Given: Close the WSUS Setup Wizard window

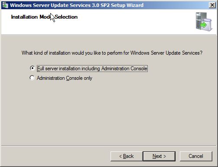Looking at the screenshot, I should point(212,5).
